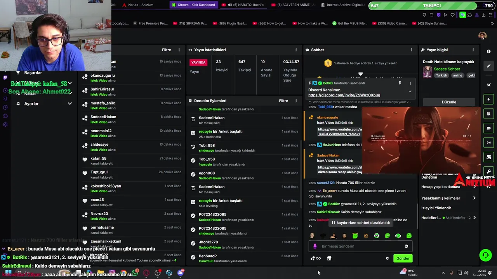Switch to 'Internet Archive: Digital' tab
Image resolution: width=497 pixels, height=279 pixels.
(342, 5)
